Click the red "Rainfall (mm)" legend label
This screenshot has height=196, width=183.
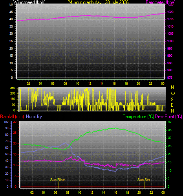tap(12, 116)
